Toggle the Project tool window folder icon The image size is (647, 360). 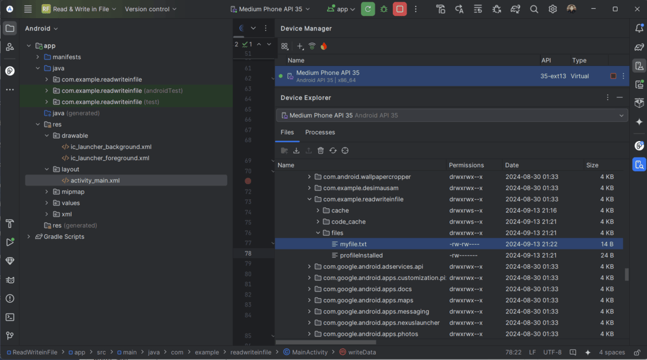[10, 28]
